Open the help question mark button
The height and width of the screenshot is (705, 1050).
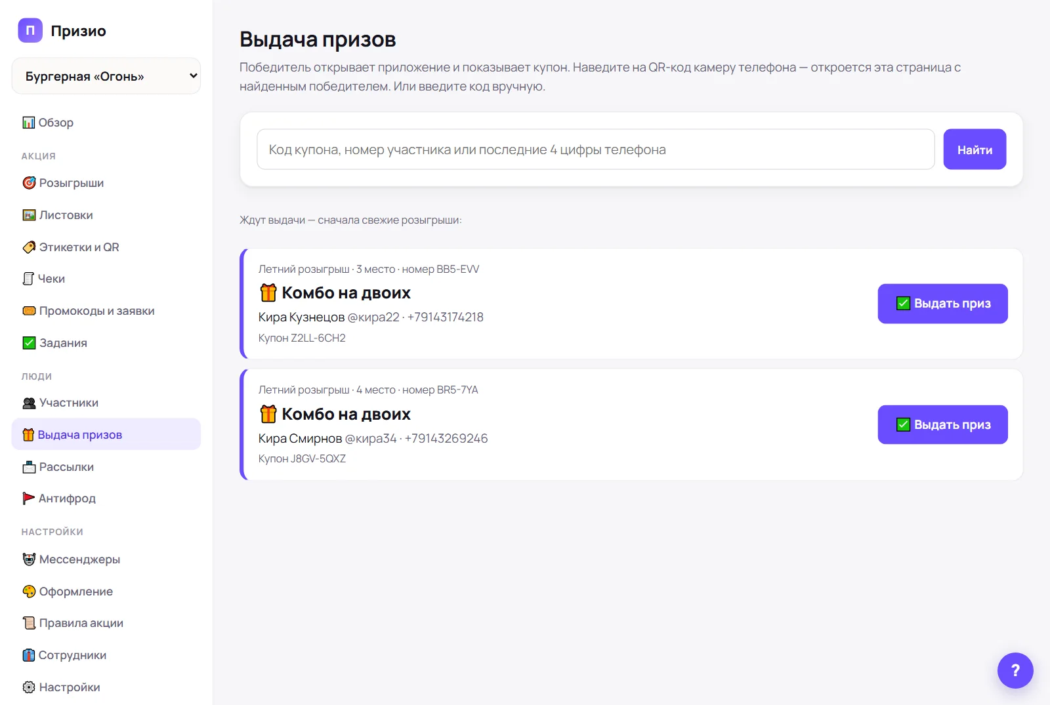1015,670
